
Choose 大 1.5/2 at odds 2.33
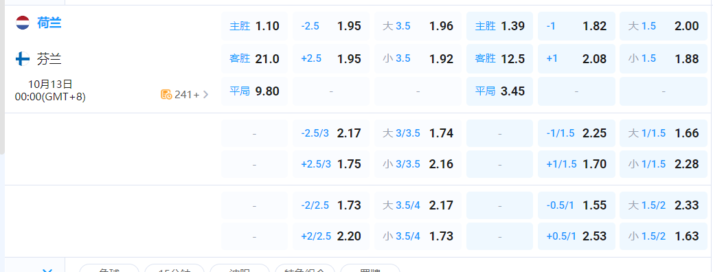[x=664, y=205]
